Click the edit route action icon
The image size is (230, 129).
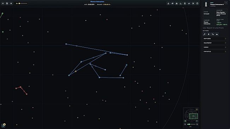213,34
